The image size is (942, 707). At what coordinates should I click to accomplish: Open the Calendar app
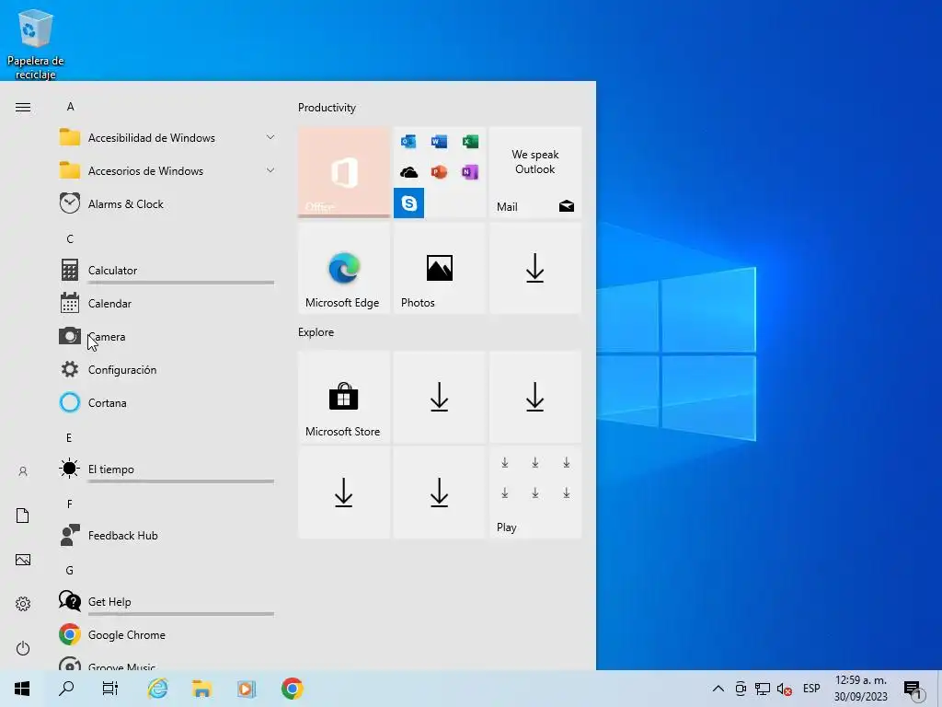tap(167, 303)
